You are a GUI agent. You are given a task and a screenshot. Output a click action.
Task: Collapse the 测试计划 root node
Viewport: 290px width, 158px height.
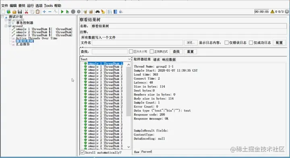tap(2, 16)
